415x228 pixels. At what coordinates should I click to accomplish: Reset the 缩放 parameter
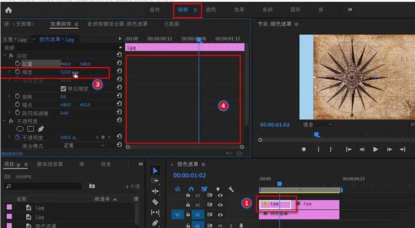pos(119,71)
